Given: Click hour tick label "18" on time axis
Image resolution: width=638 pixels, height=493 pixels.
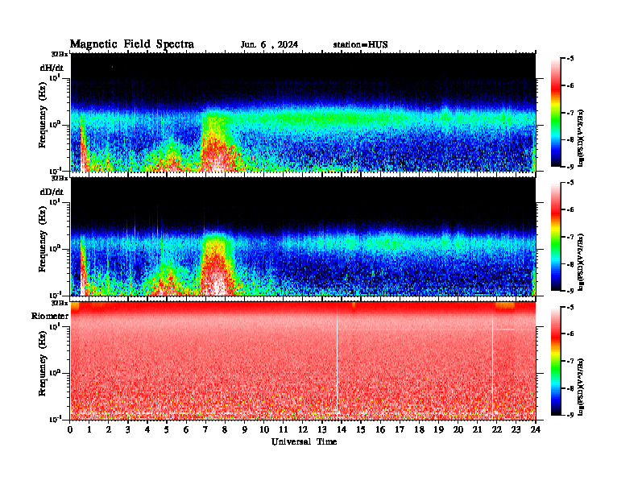Looking at the screenshot, I should tap(419, 430).
